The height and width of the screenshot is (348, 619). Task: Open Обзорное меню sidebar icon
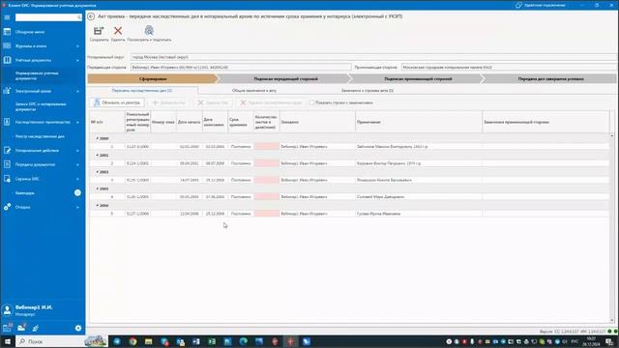7,32
